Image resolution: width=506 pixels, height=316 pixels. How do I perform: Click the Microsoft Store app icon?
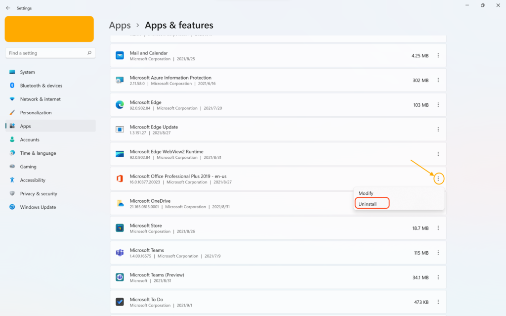coord(120,228)
